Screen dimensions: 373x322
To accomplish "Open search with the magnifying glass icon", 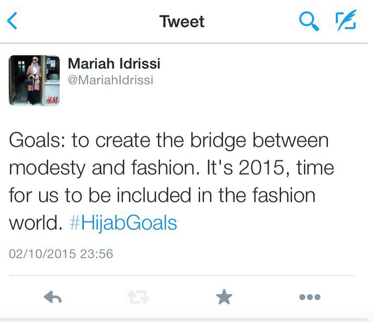I will pos(309,21).
